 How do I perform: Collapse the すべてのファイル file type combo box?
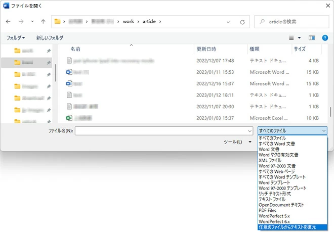pyautogui.click(x=324, y=130)
